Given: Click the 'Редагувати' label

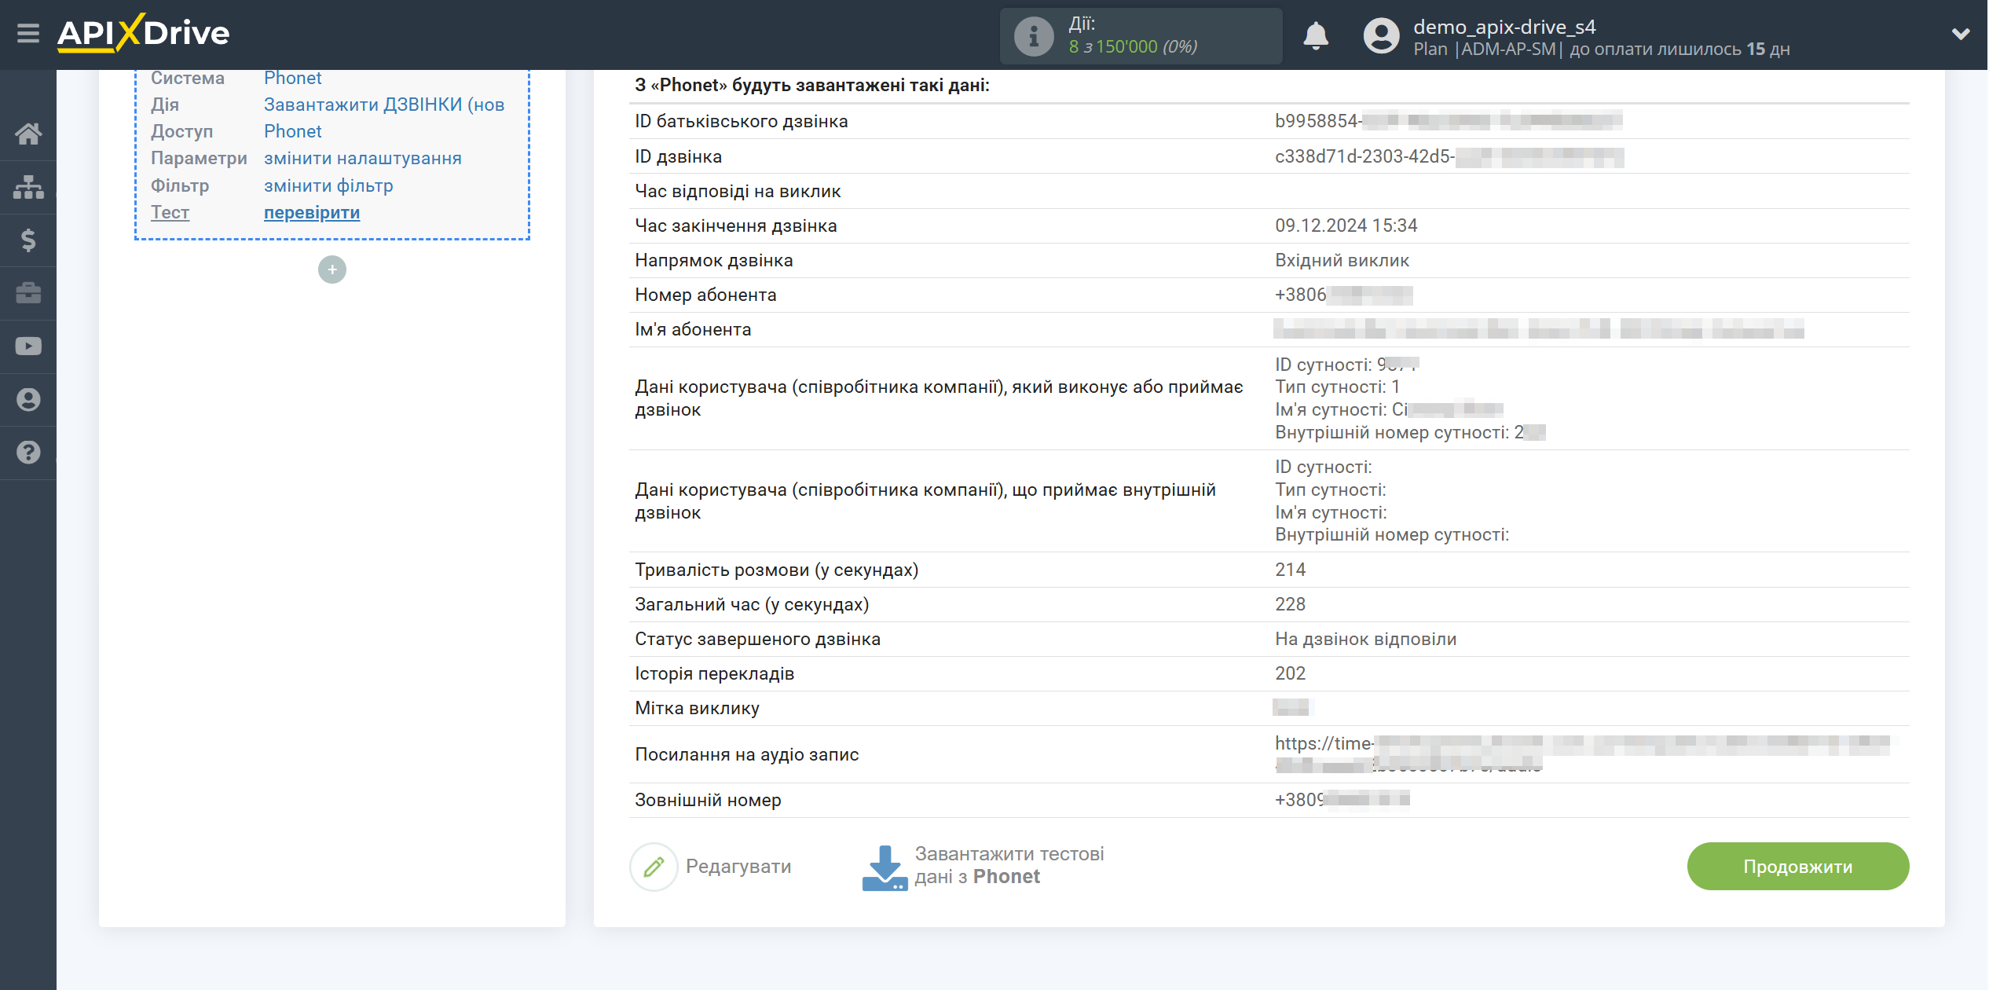Looking at the screenshot, I should click(x=738, y=867).
